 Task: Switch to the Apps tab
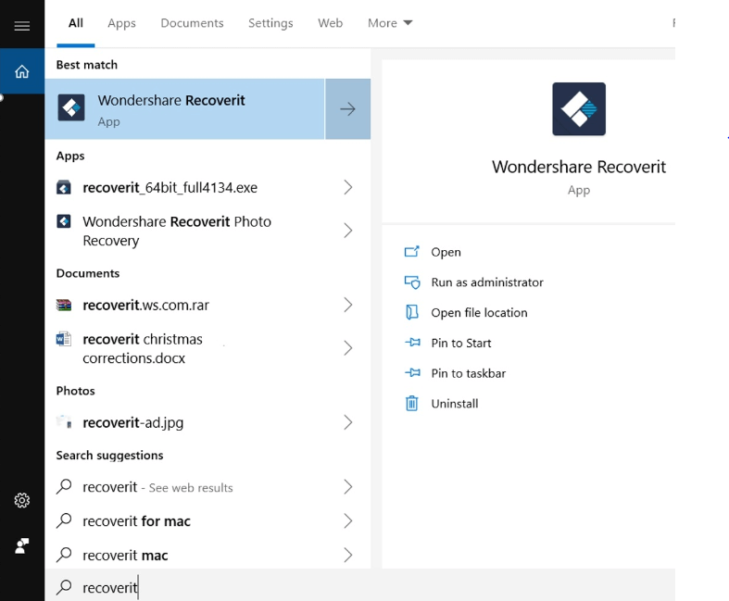122,23
